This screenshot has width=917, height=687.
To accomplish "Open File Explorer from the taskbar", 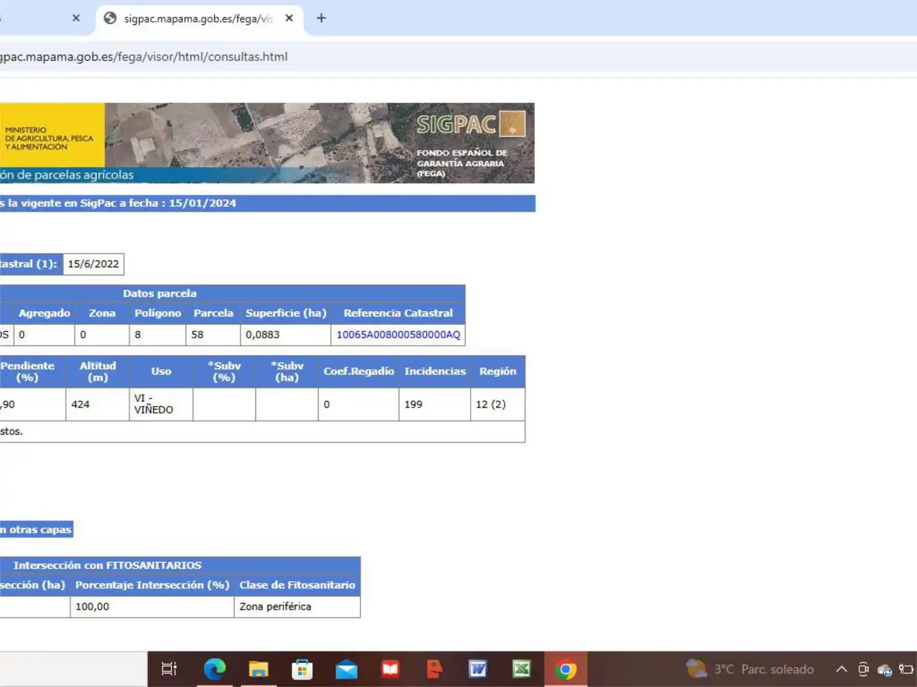I will click(x=259, y=669).
